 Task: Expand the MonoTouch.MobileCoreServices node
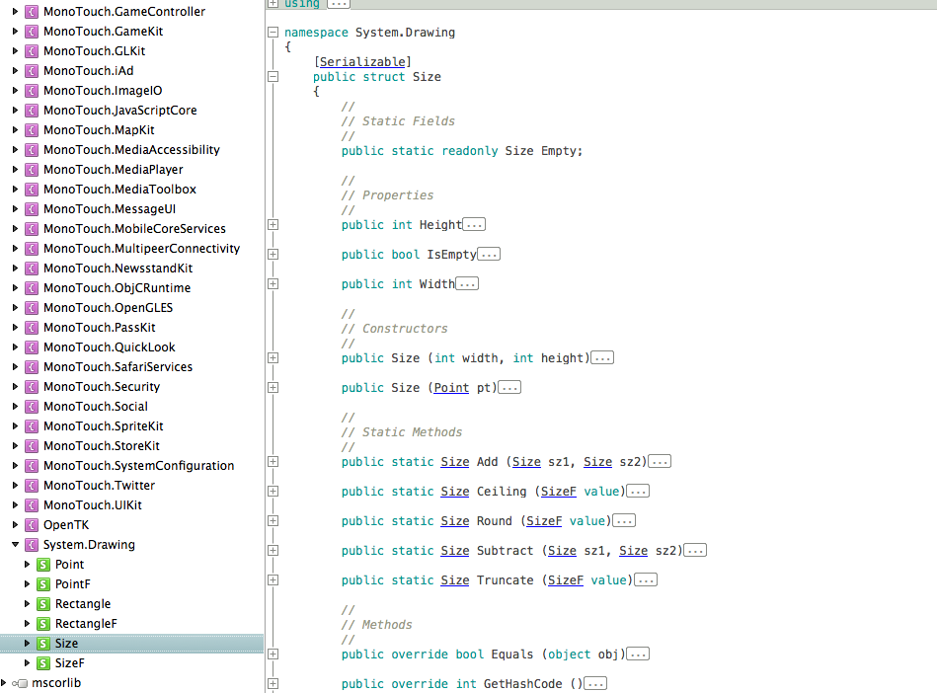pos(15,228)
